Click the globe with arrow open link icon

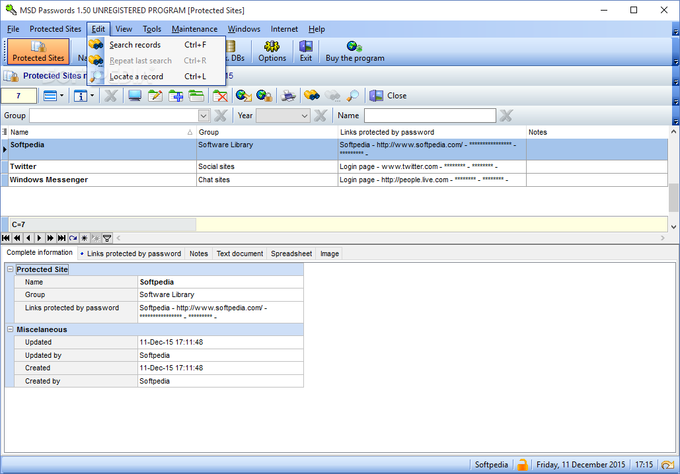tap(243, 96)
